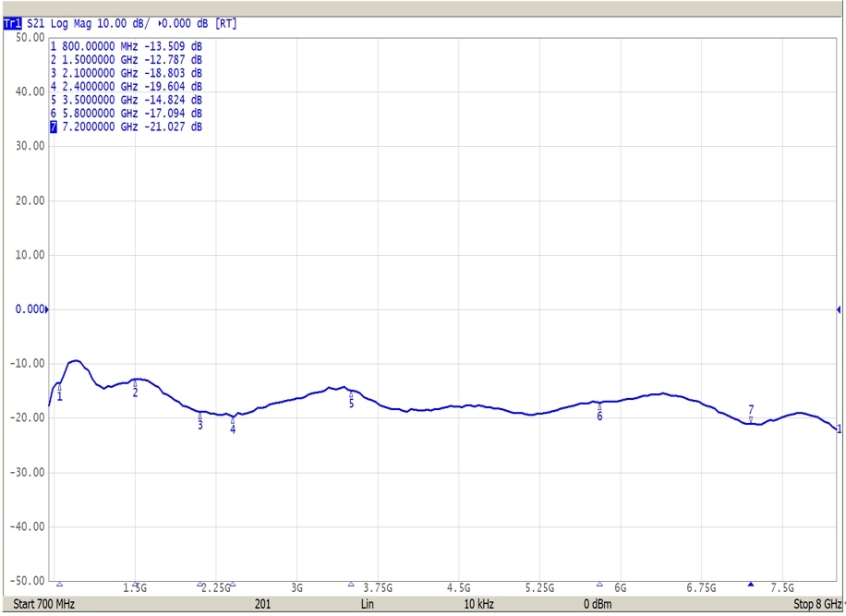Select marker 2 near 1.5 GHz

tap(135, 388)
